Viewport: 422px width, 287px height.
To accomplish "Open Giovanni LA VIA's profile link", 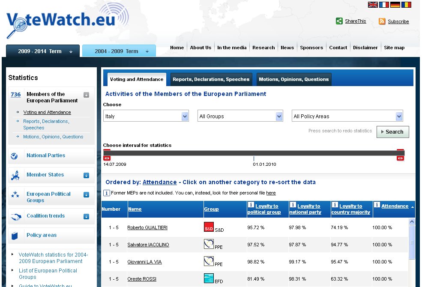I will pos(144,262).
